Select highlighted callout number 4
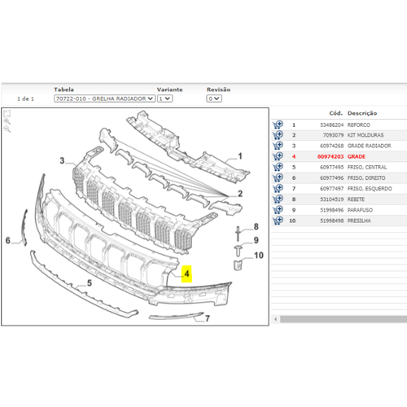Viewport: 407px width, 407px height. [x=186, y=274]
